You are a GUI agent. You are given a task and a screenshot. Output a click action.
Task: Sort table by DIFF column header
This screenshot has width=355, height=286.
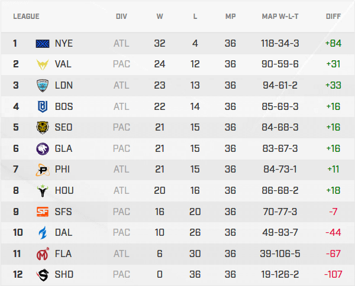pos(333,17)
